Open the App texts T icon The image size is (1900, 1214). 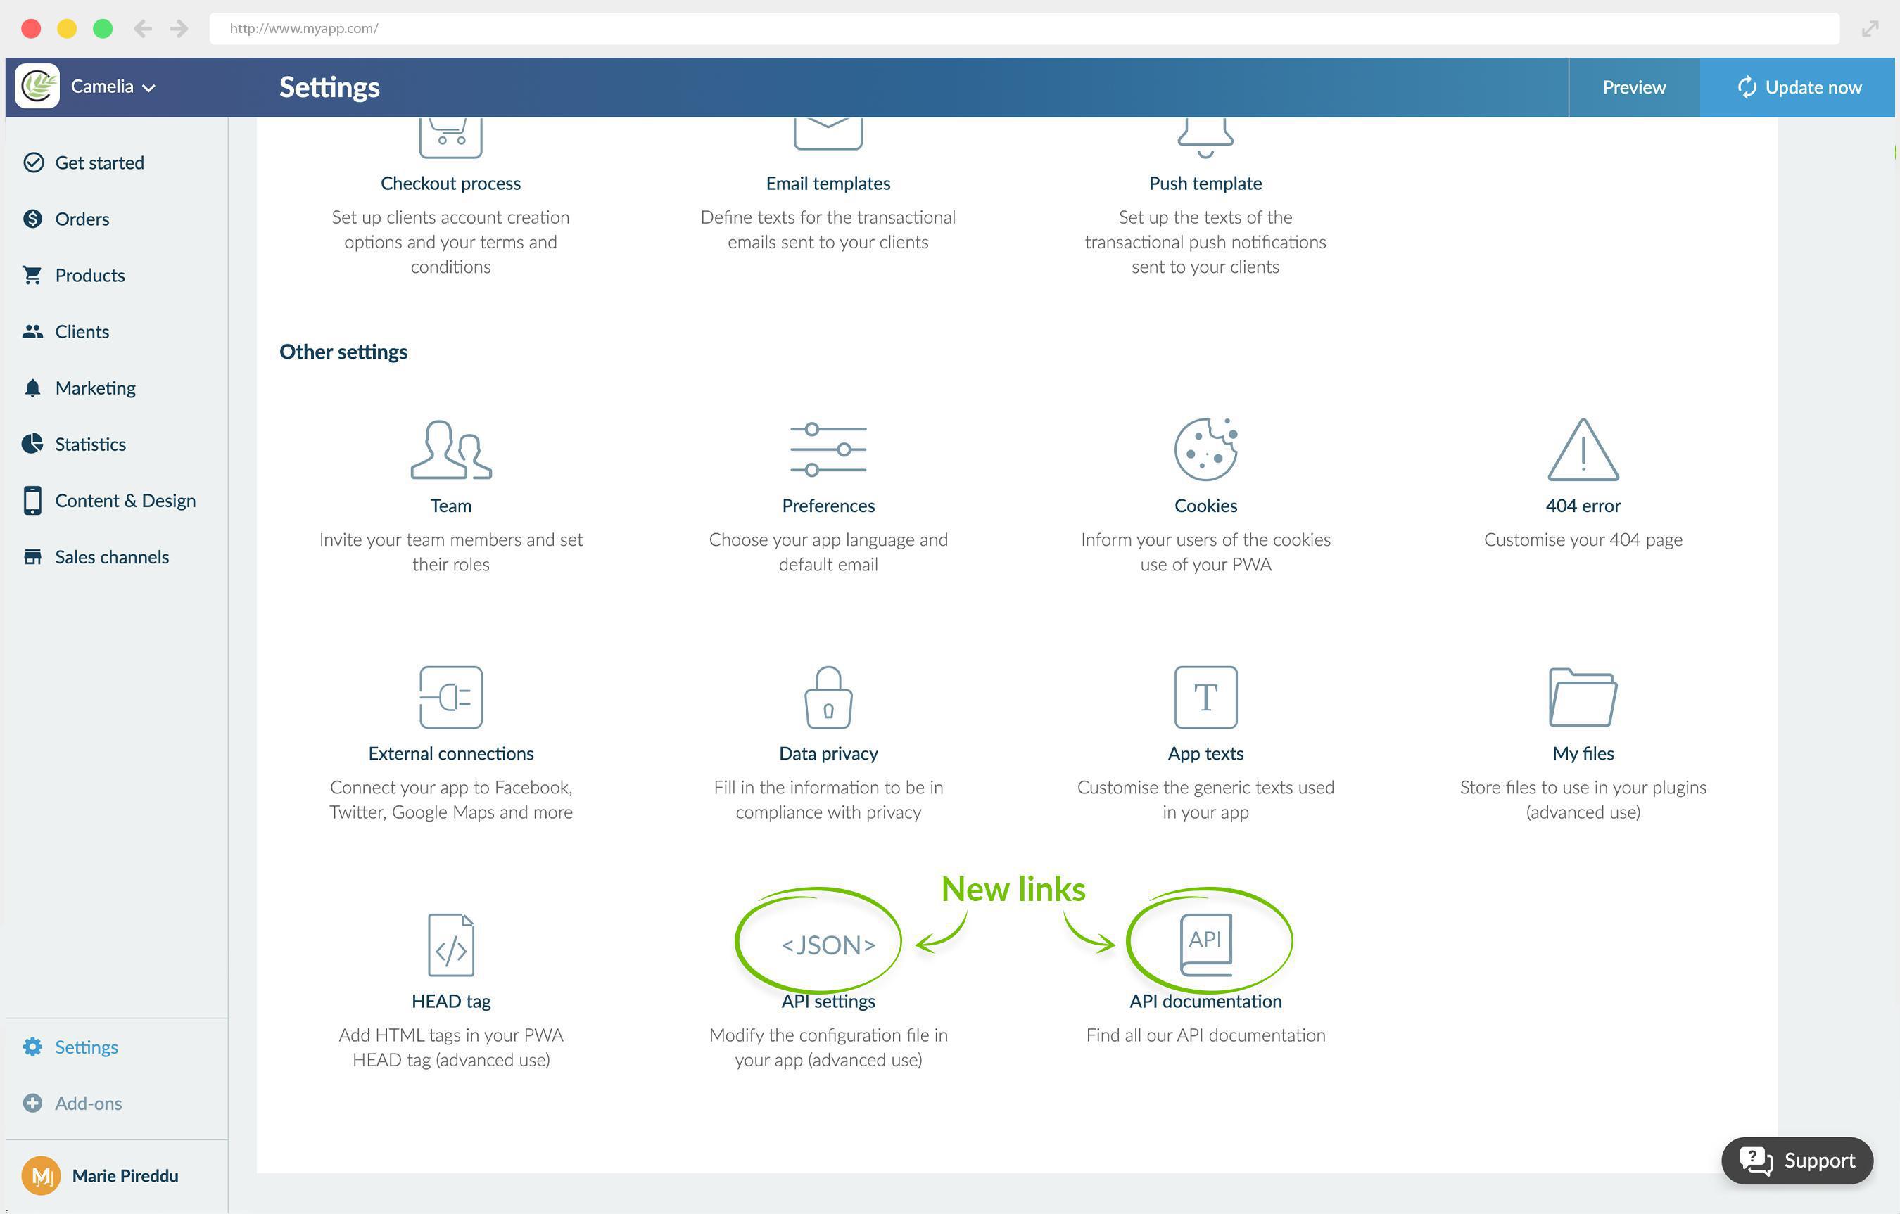coord(1205,697)
